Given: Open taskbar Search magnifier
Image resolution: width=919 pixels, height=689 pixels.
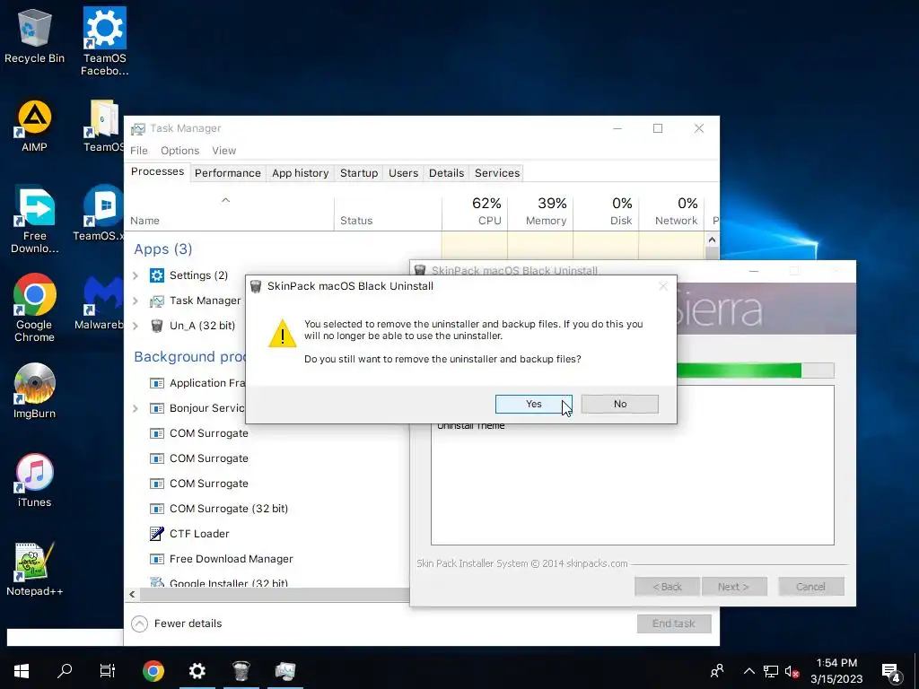Looking at the screenshot, I should (x=65, y=671).
